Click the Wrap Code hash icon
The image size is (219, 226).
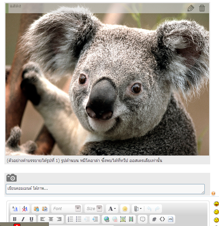154,219
